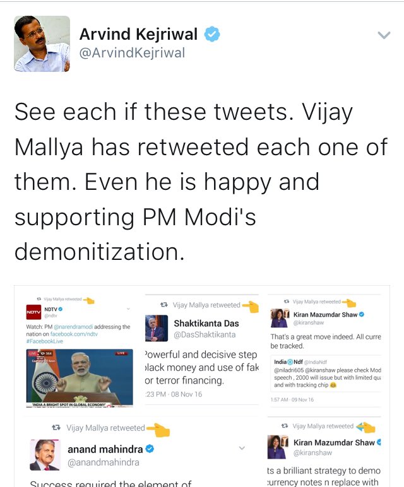
Task: Click Arvind Kejriwal's blue verified badge
Action: 212,34
